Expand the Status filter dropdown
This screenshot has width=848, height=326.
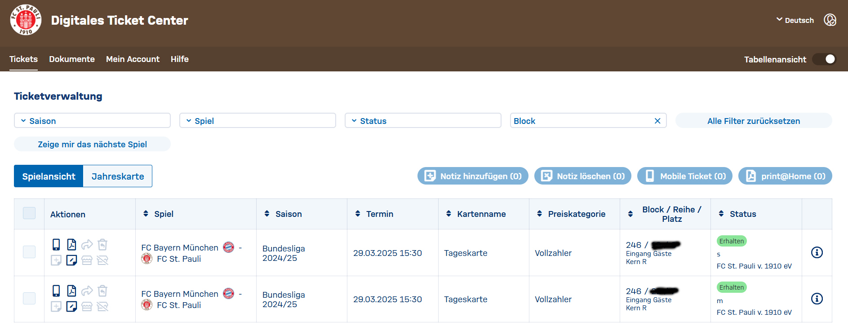coord(423,120)
